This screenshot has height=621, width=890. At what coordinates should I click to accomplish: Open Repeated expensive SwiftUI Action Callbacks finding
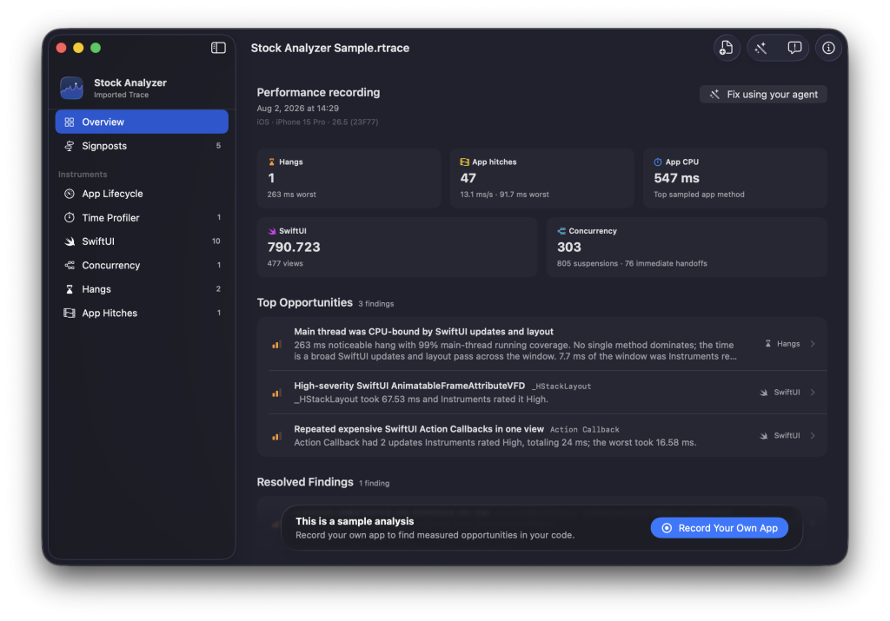541,435
